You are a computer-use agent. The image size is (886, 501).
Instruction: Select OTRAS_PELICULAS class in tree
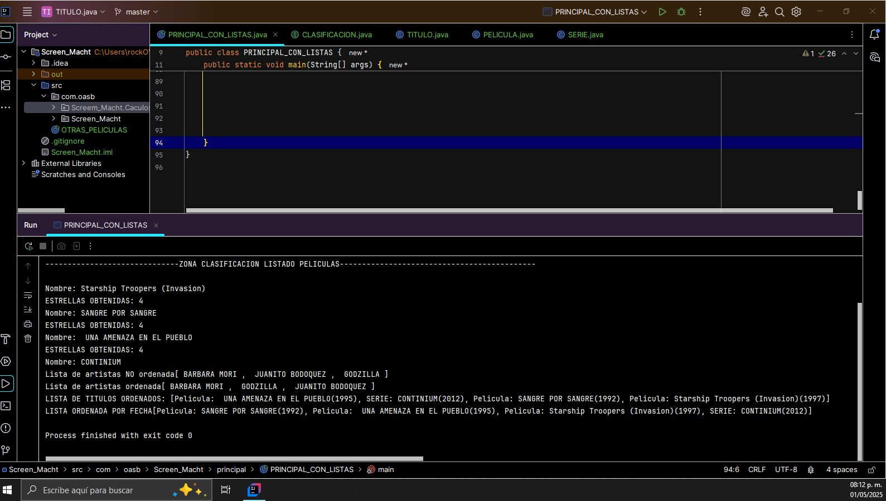click(89, 130)
